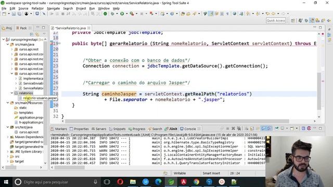Expand the curso.api.rest package
This screenshot has width=333, height=187.
(12, 49)
